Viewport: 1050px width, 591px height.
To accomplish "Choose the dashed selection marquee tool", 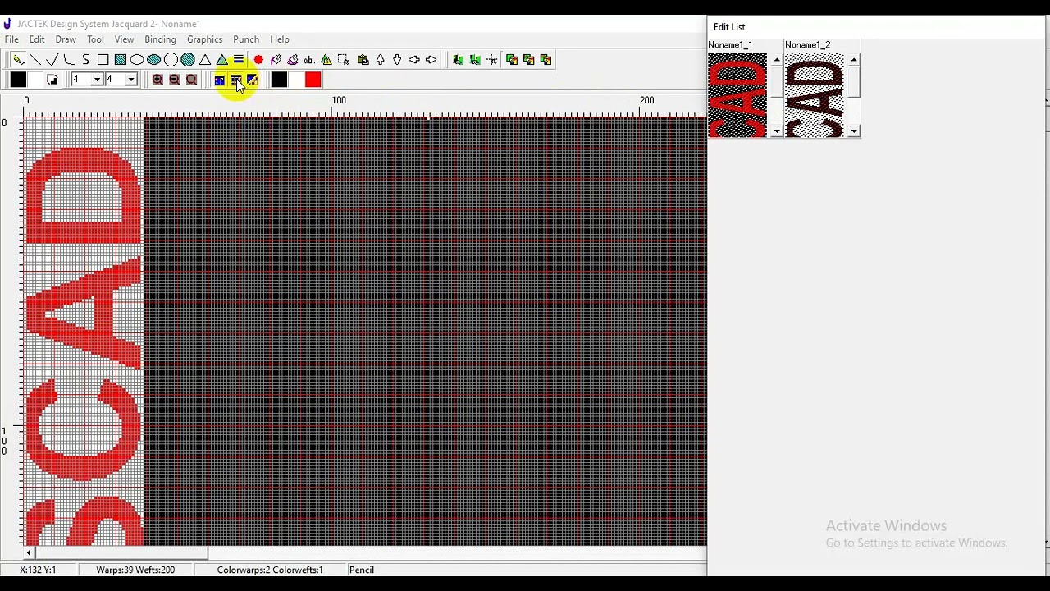I will tap(343, 59).
